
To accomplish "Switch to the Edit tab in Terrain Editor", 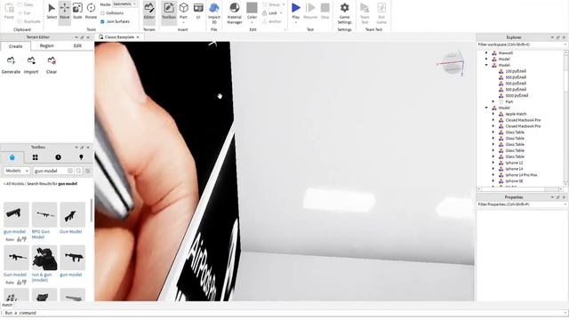I will coord(77,45).
